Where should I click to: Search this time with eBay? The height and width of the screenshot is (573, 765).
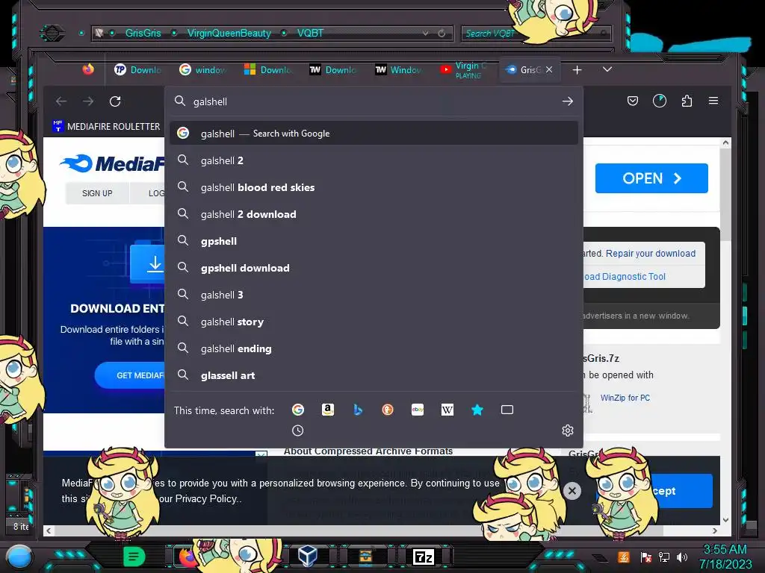tap(418, 410)
